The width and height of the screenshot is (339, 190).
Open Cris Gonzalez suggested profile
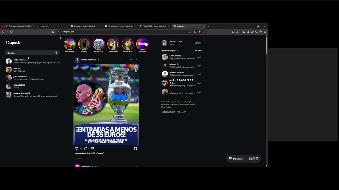[x=175, y=56]
